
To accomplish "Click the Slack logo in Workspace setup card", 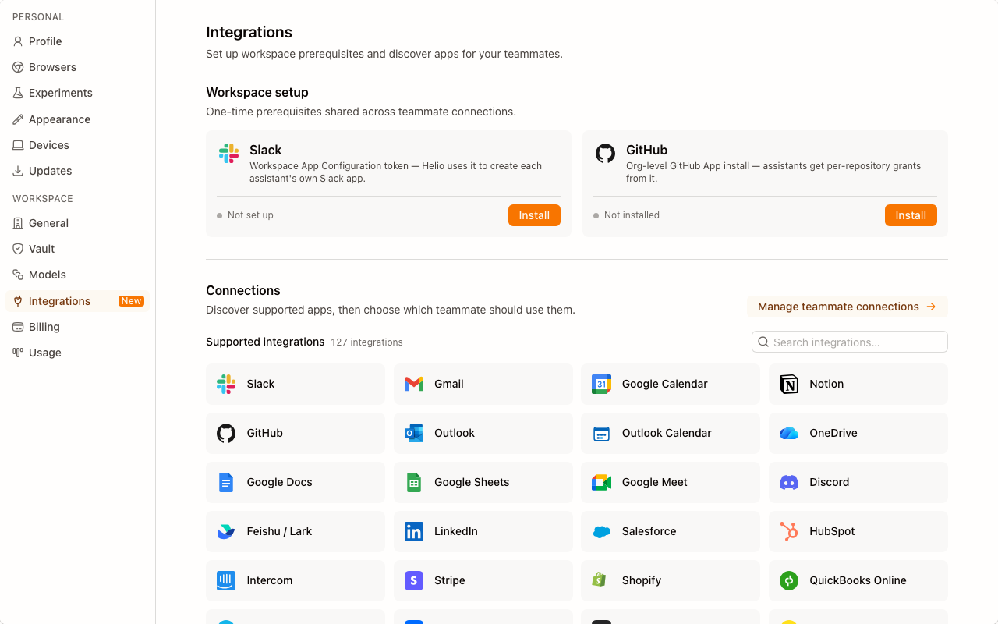I will [x=228, y=153].
